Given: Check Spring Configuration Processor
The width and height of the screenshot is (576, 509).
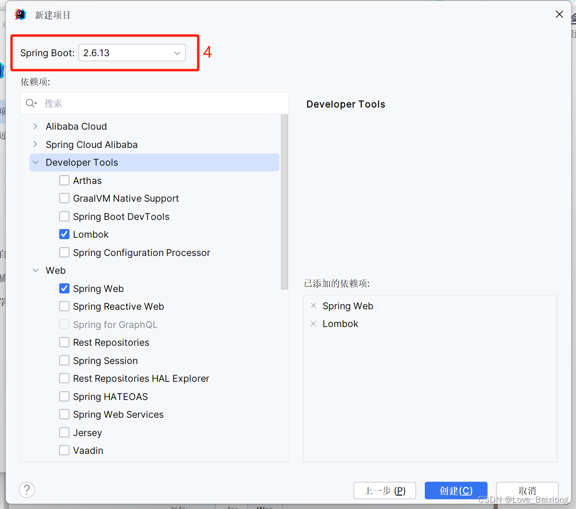Looking at the screenshot, I should (x=64, y=253).
